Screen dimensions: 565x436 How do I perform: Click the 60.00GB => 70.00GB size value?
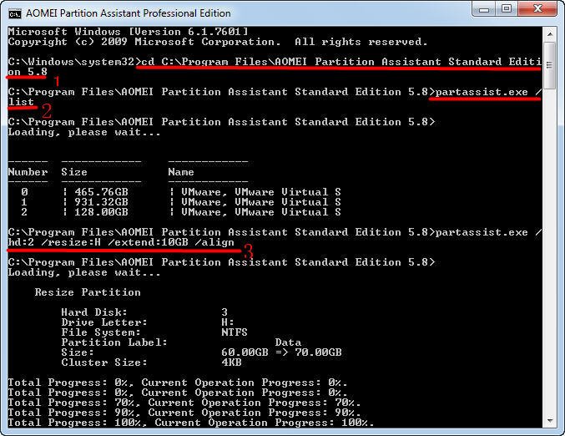click(281, 352)
